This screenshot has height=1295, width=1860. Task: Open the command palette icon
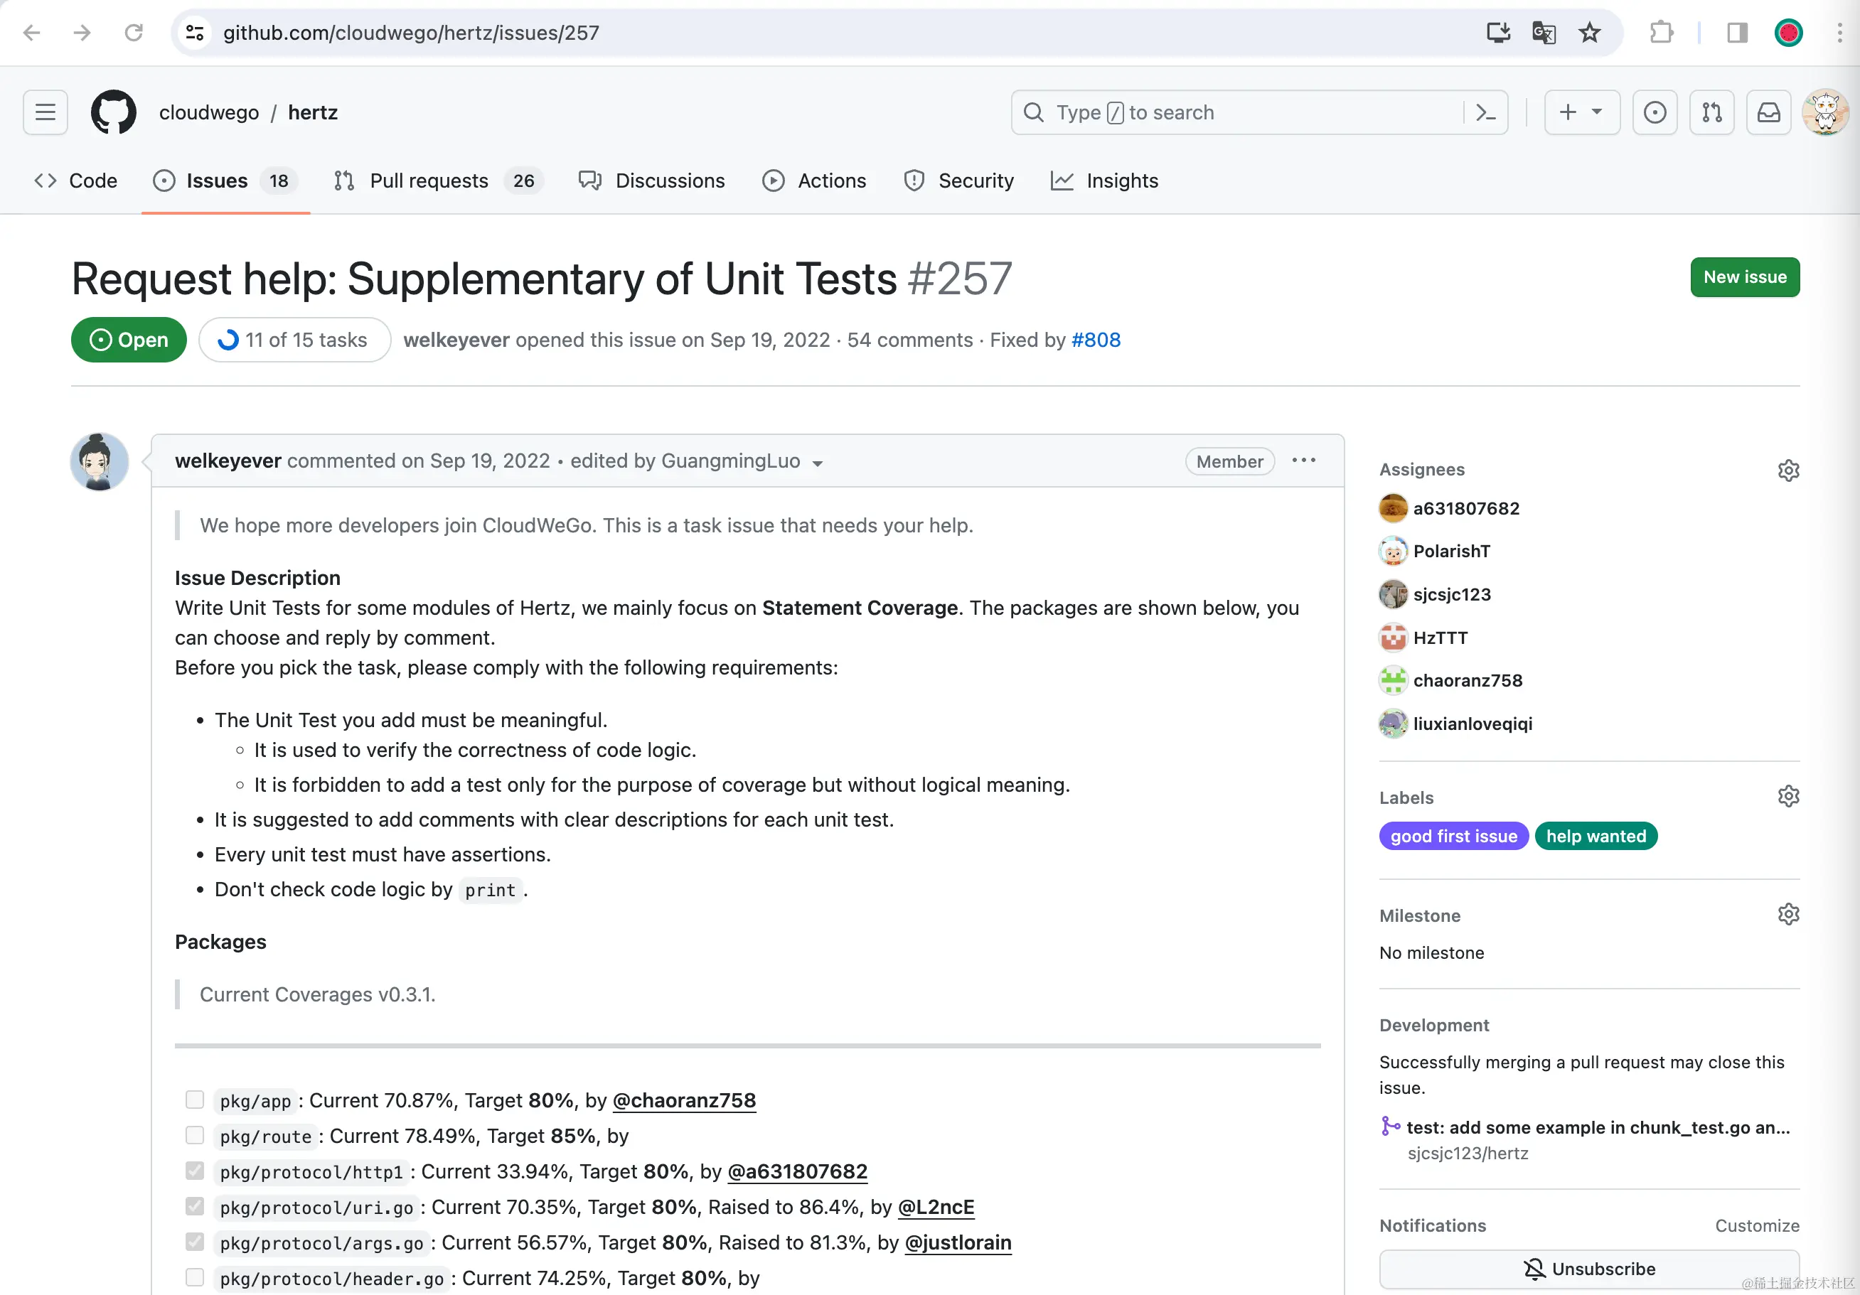click(x=1486, y=112)
